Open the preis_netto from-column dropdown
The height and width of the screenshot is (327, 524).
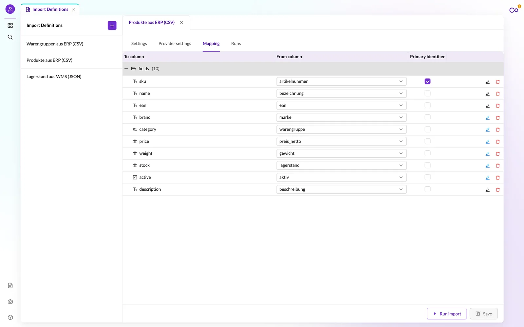(341, 141)
